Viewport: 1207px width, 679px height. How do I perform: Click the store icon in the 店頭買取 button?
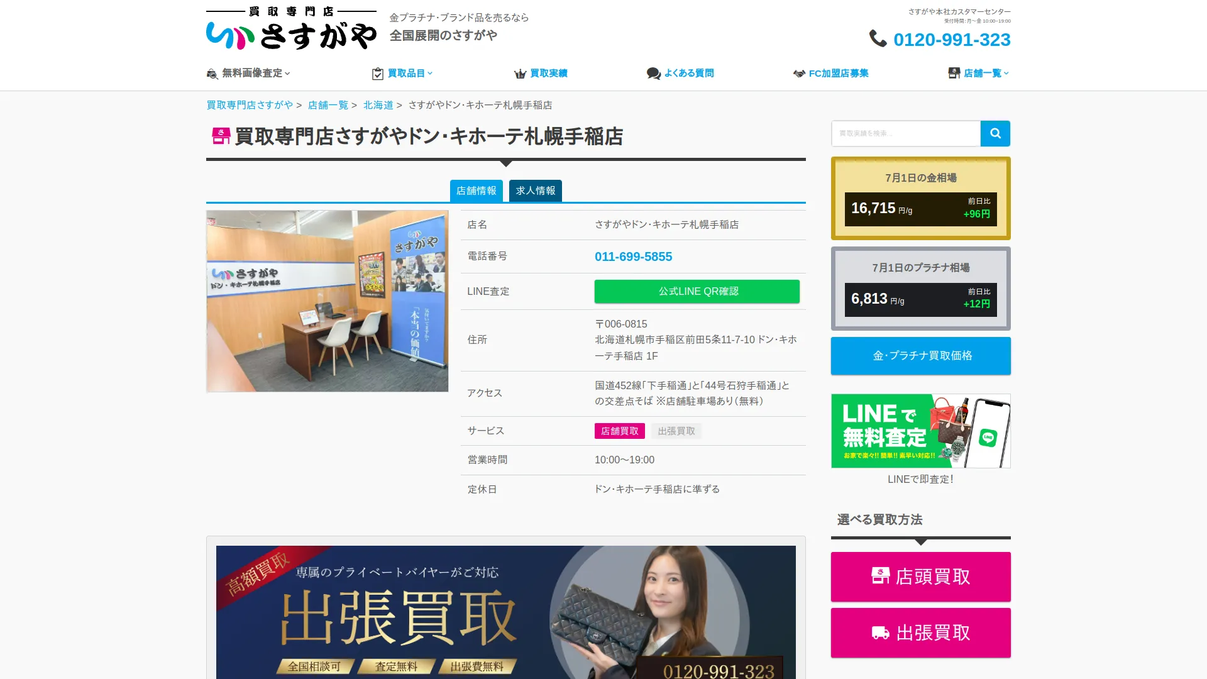[880, 576]
